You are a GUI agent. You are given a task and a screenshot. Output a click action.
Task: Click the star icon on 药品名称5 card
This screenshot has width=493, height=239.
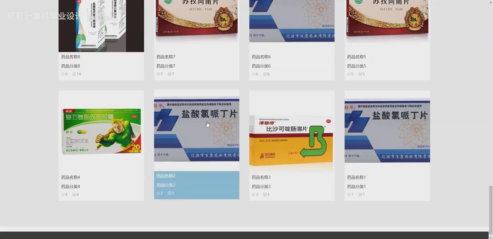click(349, 74)
